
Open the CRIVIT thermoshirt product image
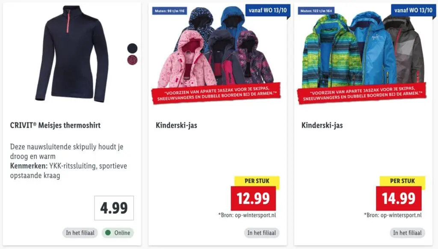click(72, 54)
